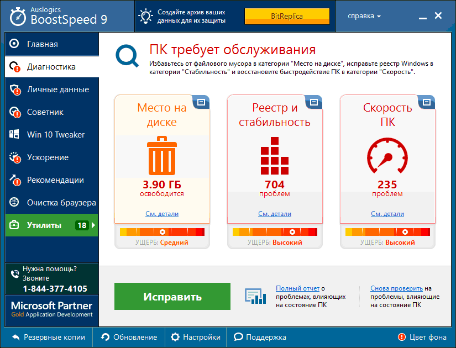Open the Ускорение section

[x=52, y=157]
